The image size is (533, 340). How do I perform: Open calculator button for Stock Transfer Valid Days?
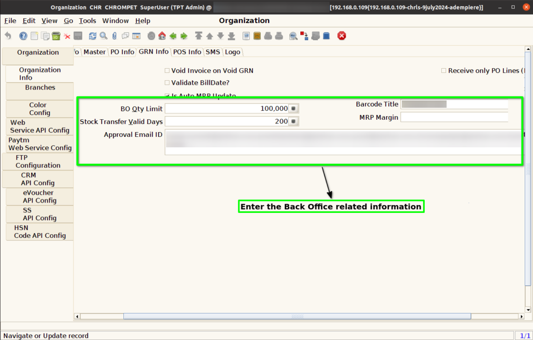[294, 121]
